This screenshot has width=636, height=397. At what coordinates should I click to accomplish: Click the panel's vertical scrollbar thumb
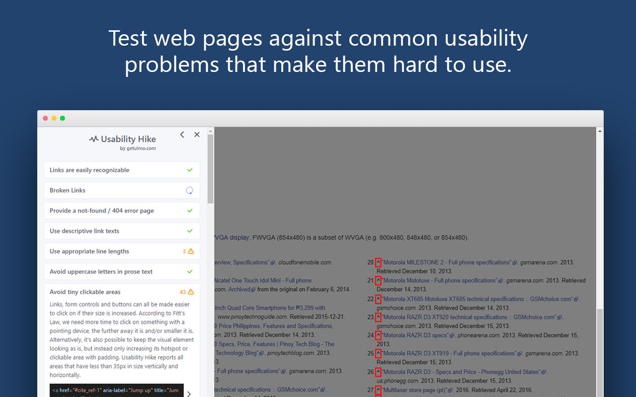pos(211,169)
